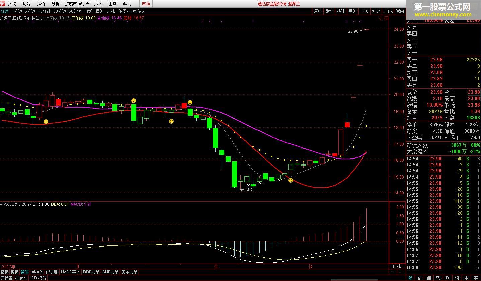Click the 关联报价 button
Image resolution: width=481 pixels, height=281 pixels.
(38, 278)
